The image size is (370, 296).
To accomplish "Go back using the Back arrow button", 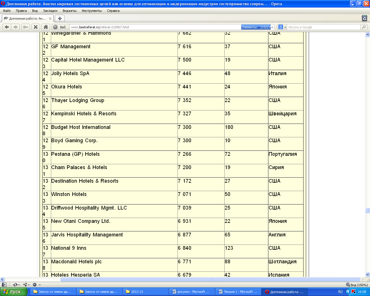I will [7, 27].
